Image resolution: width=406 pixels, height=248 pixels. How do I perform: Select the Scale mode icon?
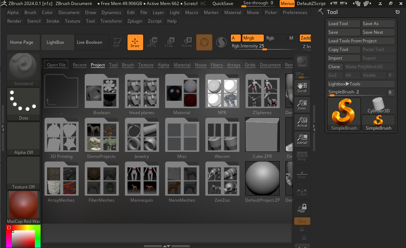tap(169, 42)
